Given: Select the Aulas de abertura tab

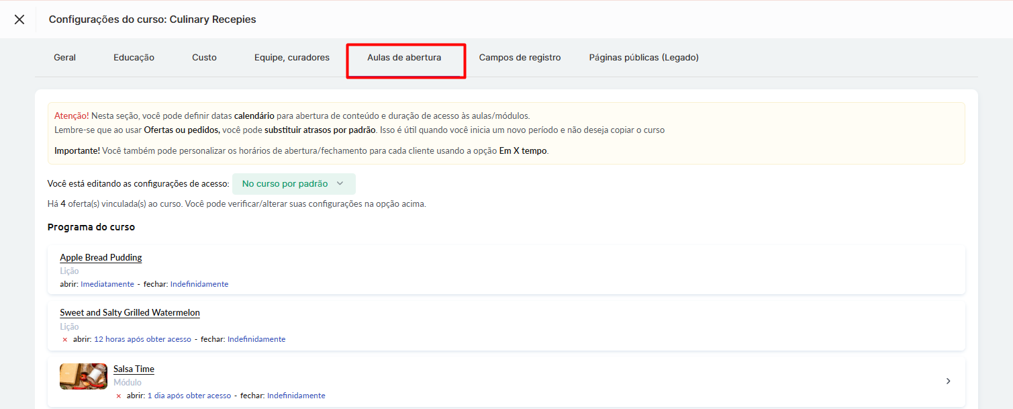Looking at the screenshot, I should click(x=404, y=58).
